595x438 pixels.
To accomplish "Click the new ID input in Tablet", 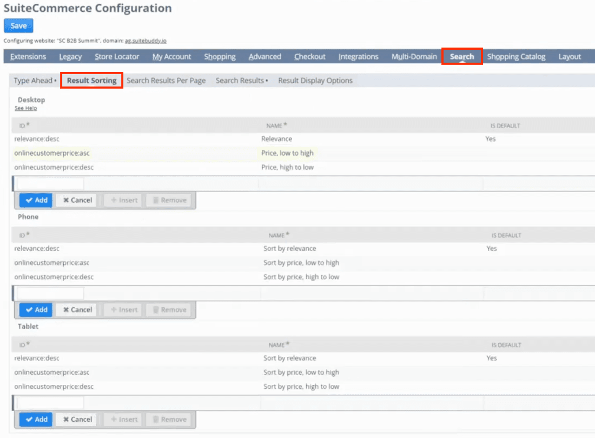I will 50,403.
